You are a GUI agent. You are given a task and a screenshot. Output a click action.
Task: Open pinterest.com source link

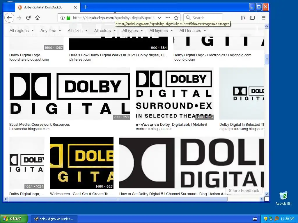[80, 60]
